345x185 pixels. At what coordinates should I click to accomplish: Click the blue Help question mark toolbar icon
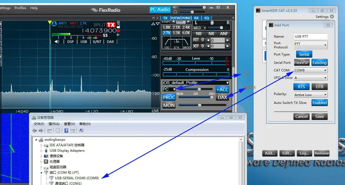click(66, 131)
